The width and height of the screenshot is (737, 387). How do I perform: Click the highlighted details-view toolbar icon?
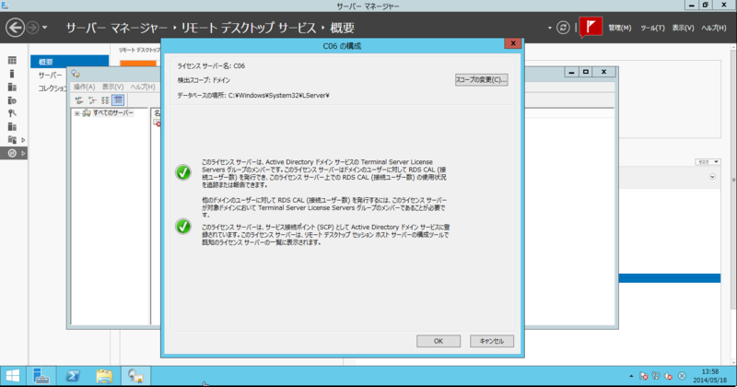[118, 100]
